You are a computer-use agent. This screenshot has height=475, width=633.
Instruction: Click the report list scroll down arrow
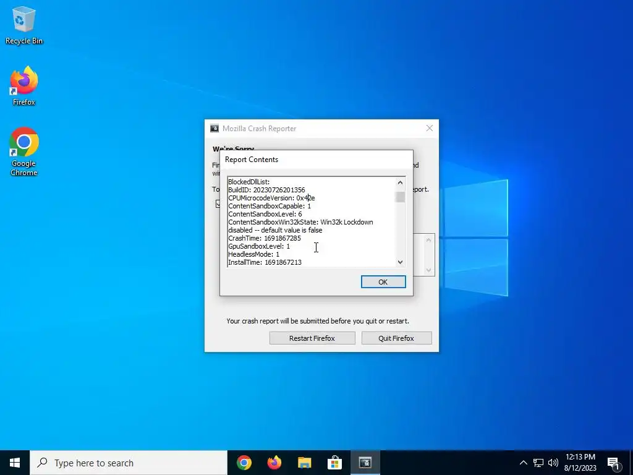click(x=400, y=262)
